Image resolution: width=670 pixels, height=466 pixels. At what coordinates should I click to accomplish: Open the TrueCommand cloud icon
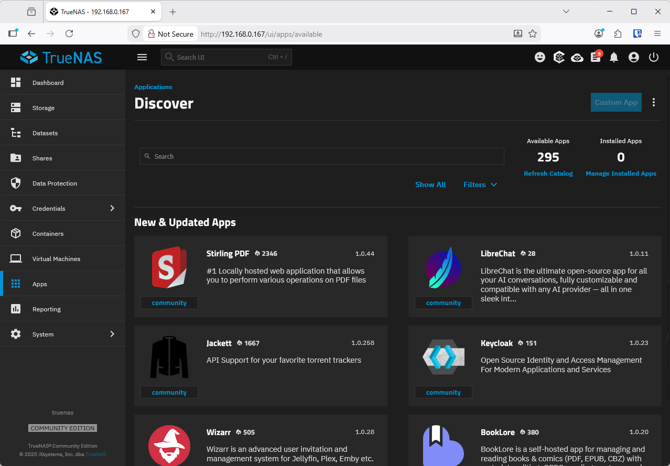[577, 58]
